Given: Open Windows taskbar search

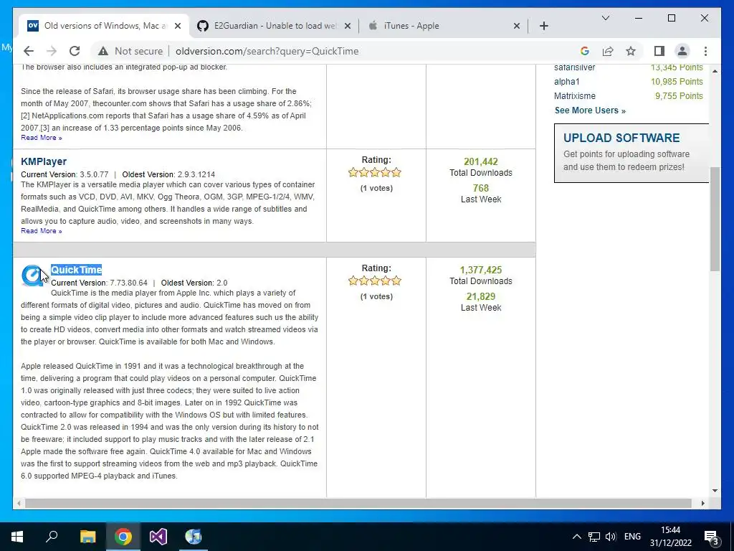Looking at the screenshot, I should tap(52, 537).
